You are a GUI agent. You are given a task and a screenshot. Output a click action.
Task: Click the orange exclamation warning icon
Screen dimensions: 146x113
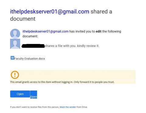[x=15, y=75]
